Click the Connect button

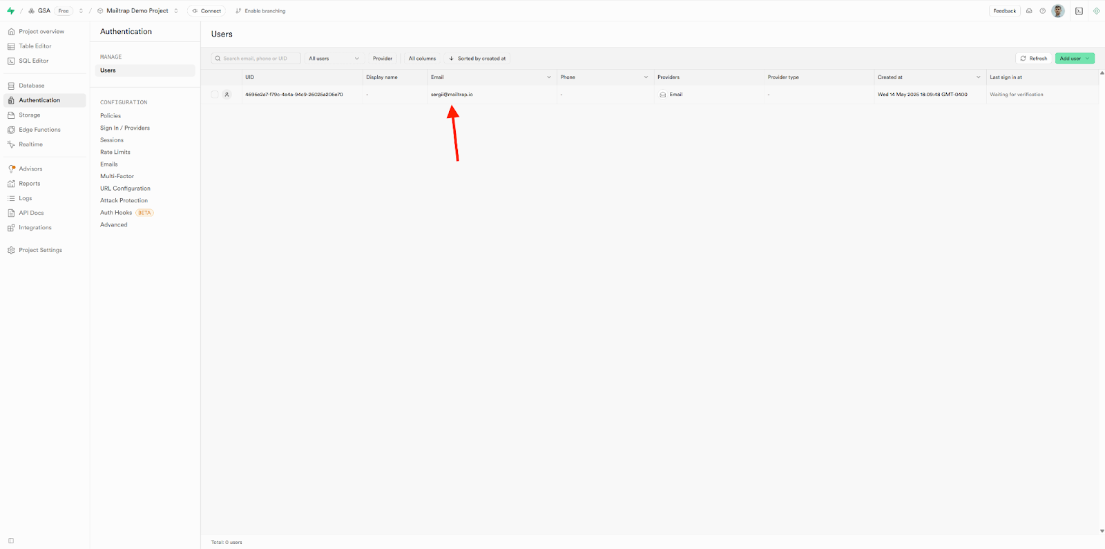(x=206, y=11)
